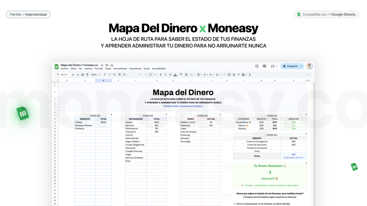Screen dimensions: 367x206
Task: Click the print icon
Action: click(x=83, y=75)
